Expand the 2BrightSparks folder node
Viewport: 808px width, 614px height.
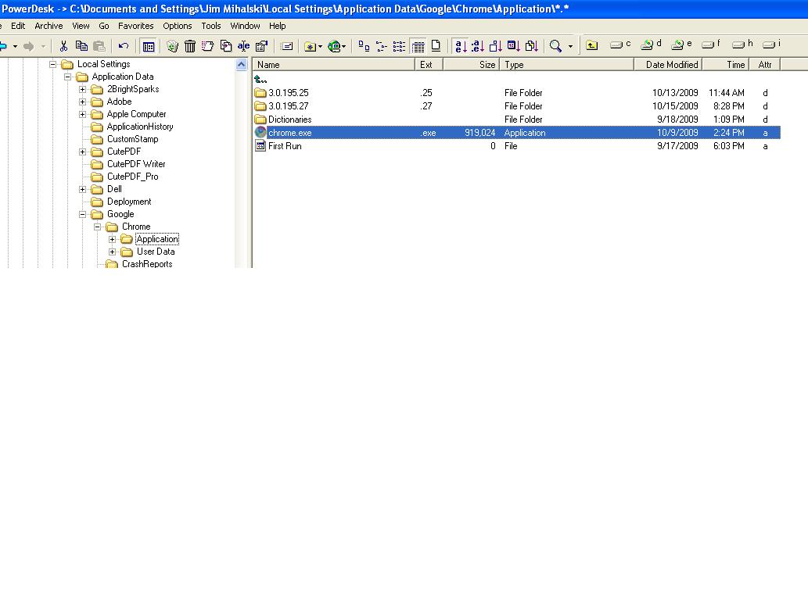82,90
